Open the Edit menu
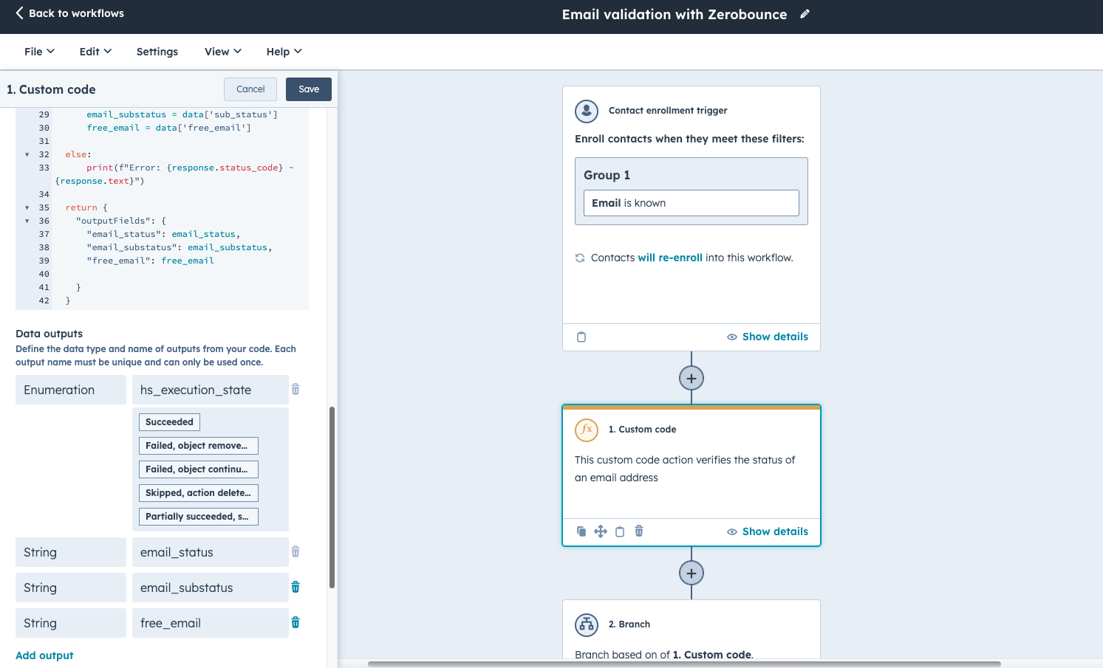This screenshot has height=668, width=1103. coord(95,52)
